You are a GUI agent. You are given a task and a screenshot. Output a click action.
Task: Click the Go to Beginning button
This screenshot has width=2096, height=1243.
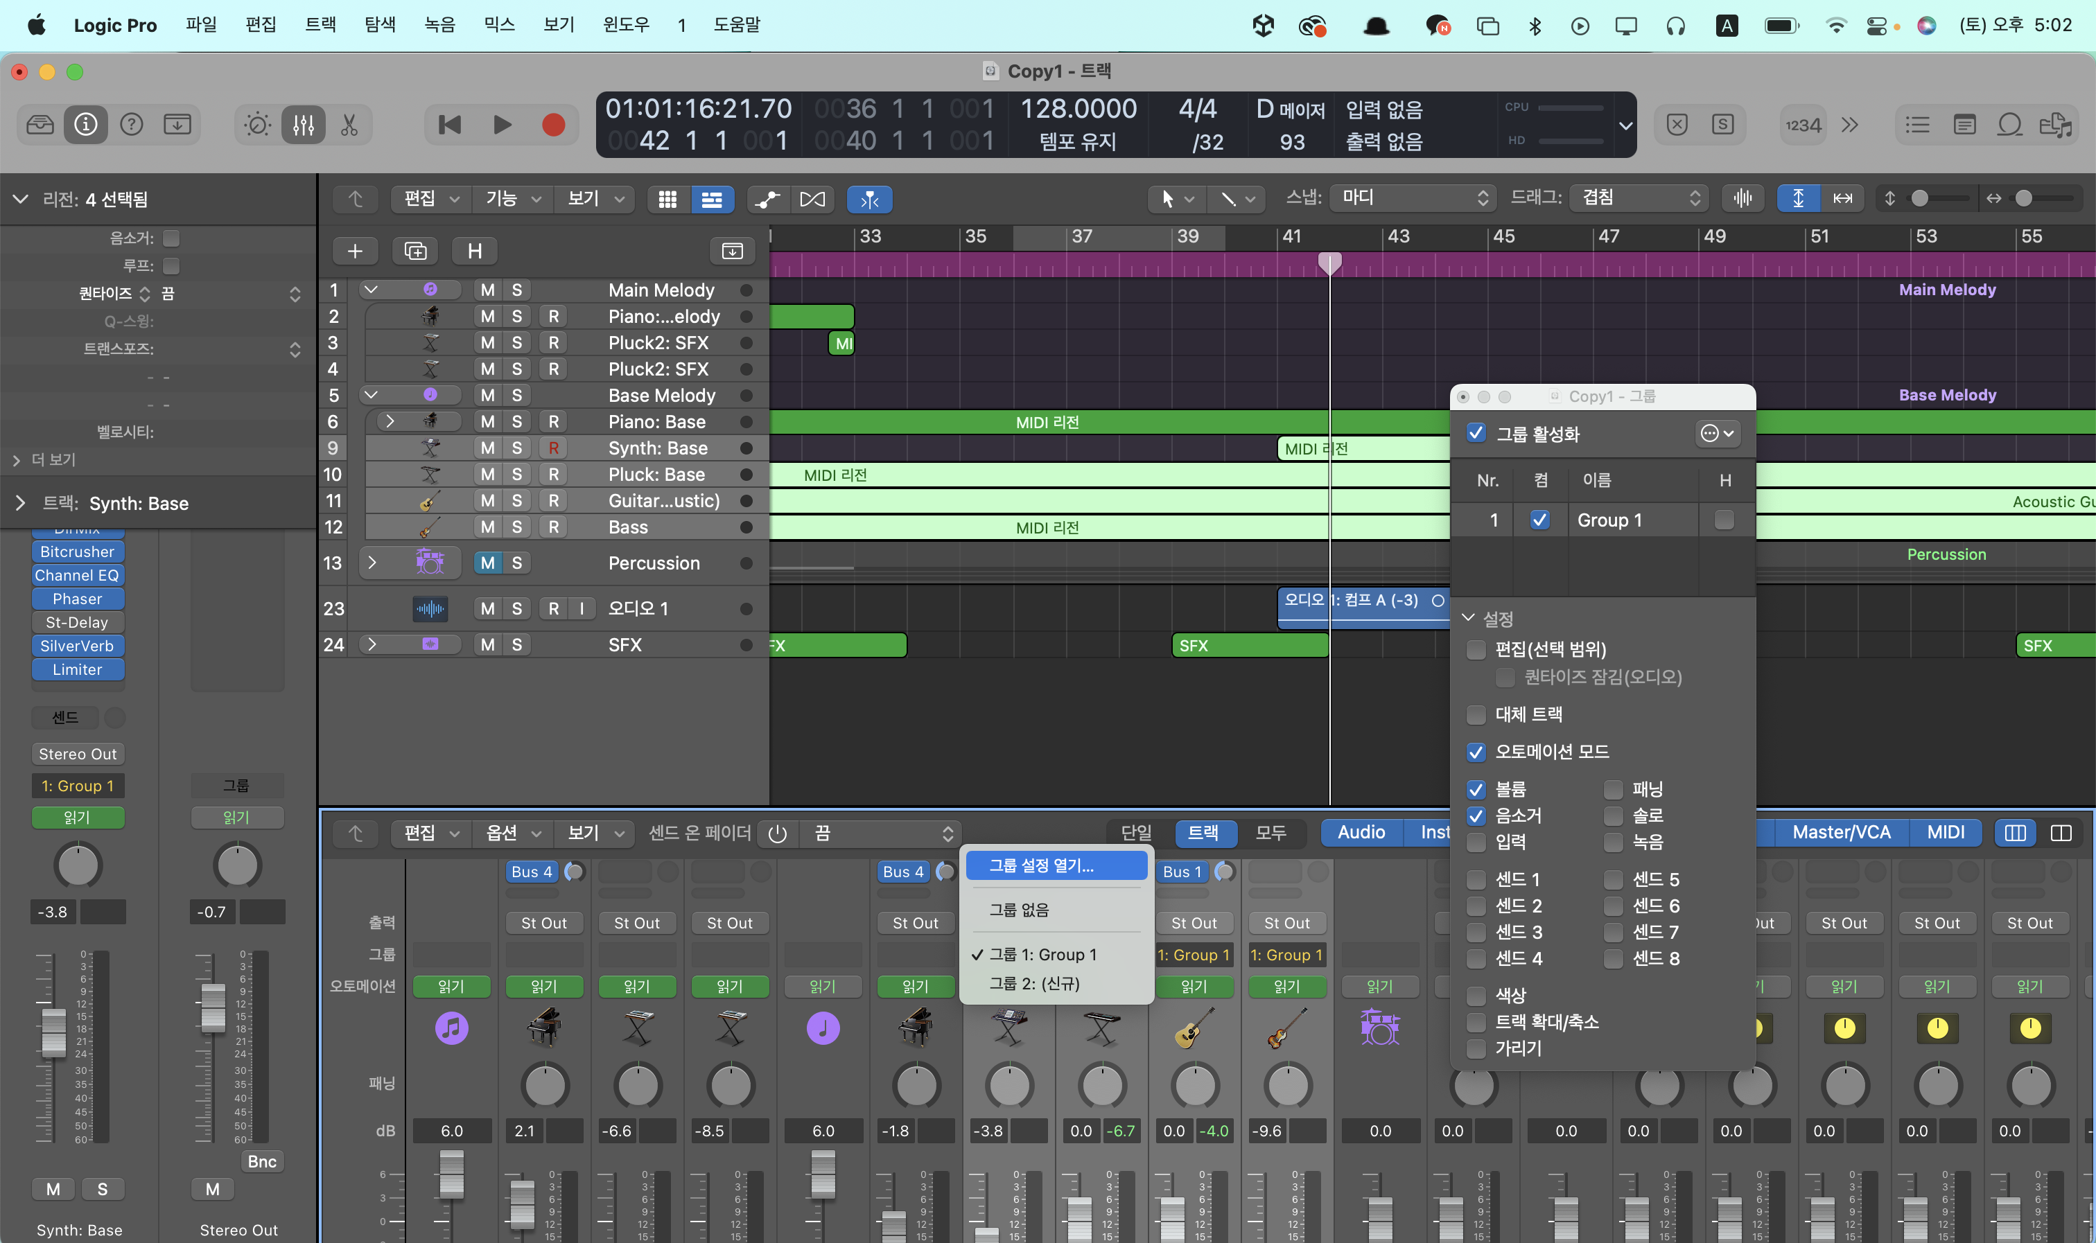tap(450, 125)
